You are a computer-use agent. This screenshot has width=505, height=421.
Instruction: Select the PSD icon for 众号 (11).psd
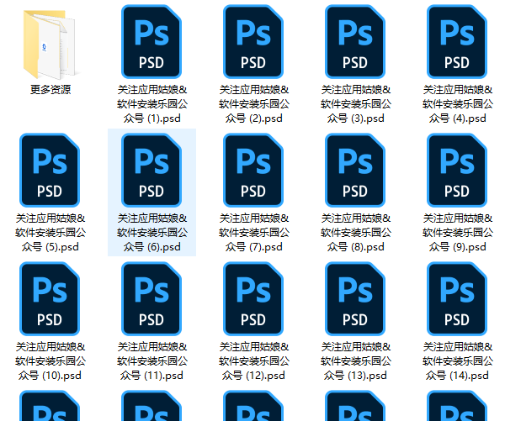[151, 299]
